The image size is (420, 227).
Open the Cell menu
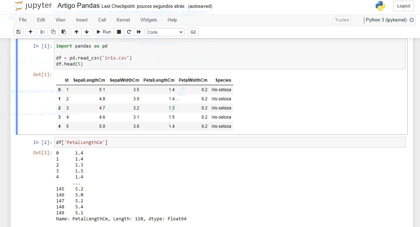coord(102,20)
